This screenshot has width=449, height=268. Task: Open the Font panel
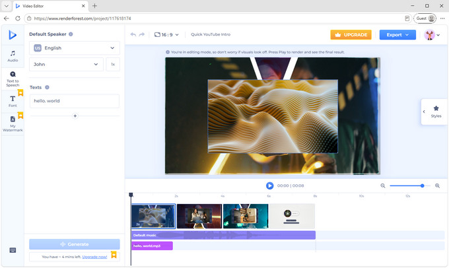tap(13, 102)
